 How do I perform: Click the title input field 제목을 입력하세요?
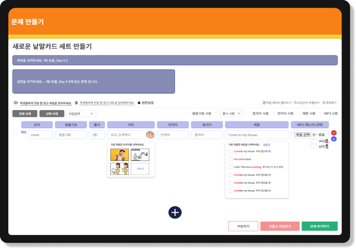175,60
